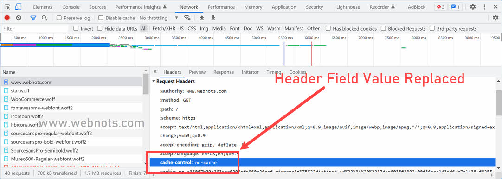Select the Headers tab
This screenshot has height=179, width=502.
[172, 72]
